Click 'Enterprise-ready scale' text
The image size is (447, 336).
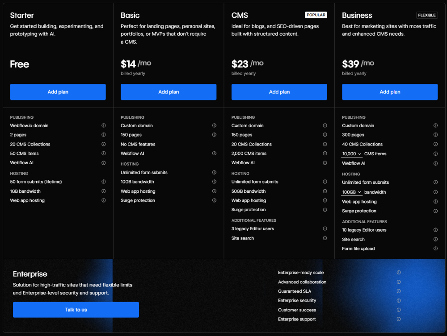coord(301,273)
